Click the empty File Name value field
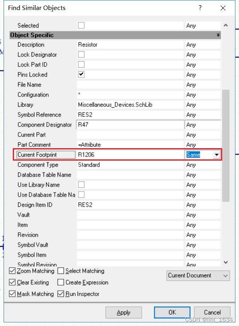This screenshot has width=239, height=326. [x=130, y=85]
